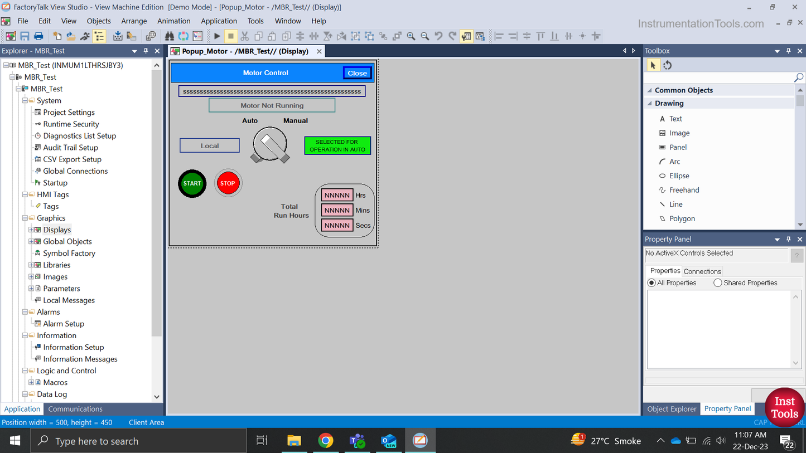The height and width of the screenshot is (453, 806).
Task: Select the All Properties radio button
Action: 651,283
